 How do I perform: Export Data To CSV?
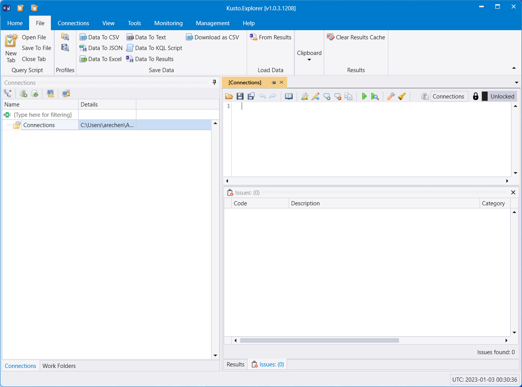(99, 37)
